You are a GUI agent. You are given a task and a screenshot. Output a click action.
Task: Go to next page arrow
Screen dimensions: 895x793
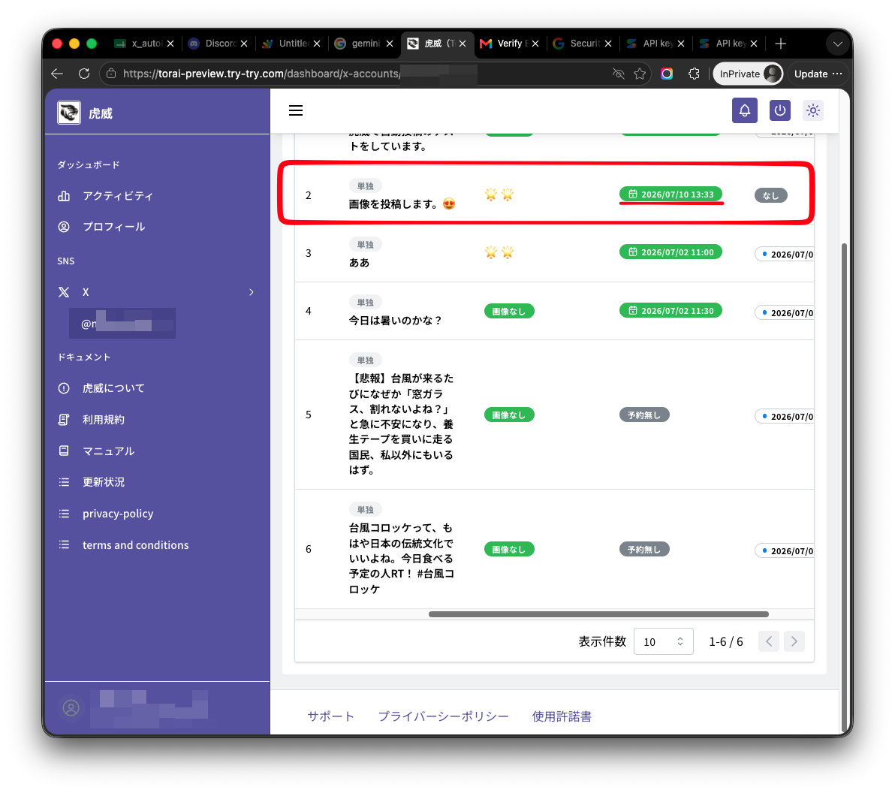[x=794, y=641]
